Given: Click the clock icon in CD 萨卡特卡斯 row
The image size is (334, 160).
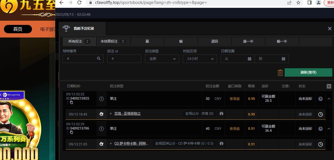Looking at the screenshot, I should (320, 144).
